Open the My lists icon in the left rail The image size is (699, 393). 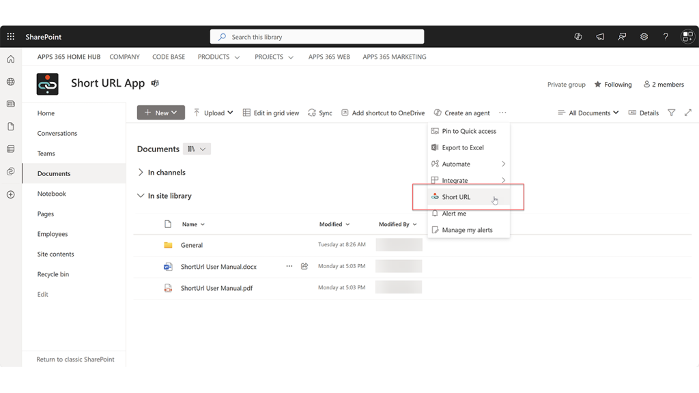[x=11, y=149]
